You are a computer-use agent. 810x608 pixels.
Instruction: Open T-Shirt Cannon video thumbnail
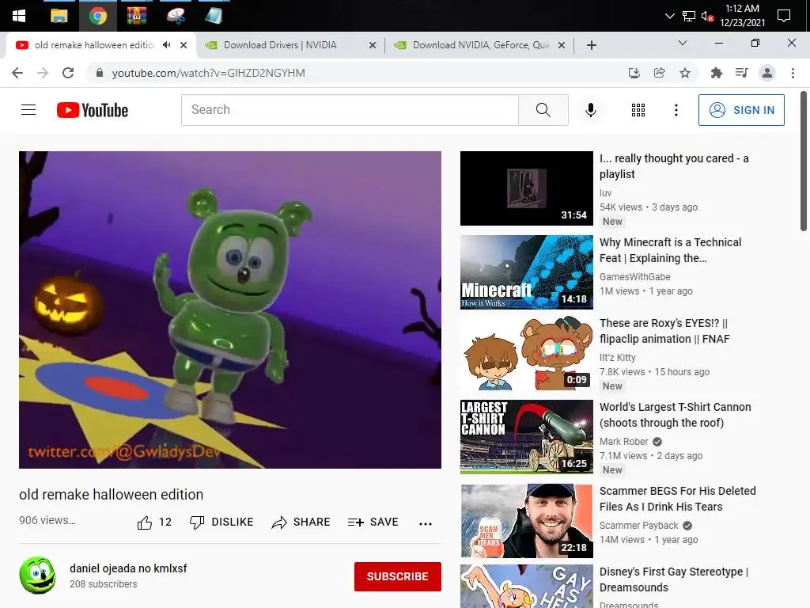pyautogui.click(x=526, y=437)
